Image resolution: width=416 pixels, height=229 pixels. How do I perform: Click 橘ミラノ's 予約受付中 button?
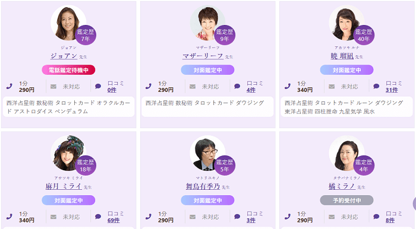(x=346, y=200)
